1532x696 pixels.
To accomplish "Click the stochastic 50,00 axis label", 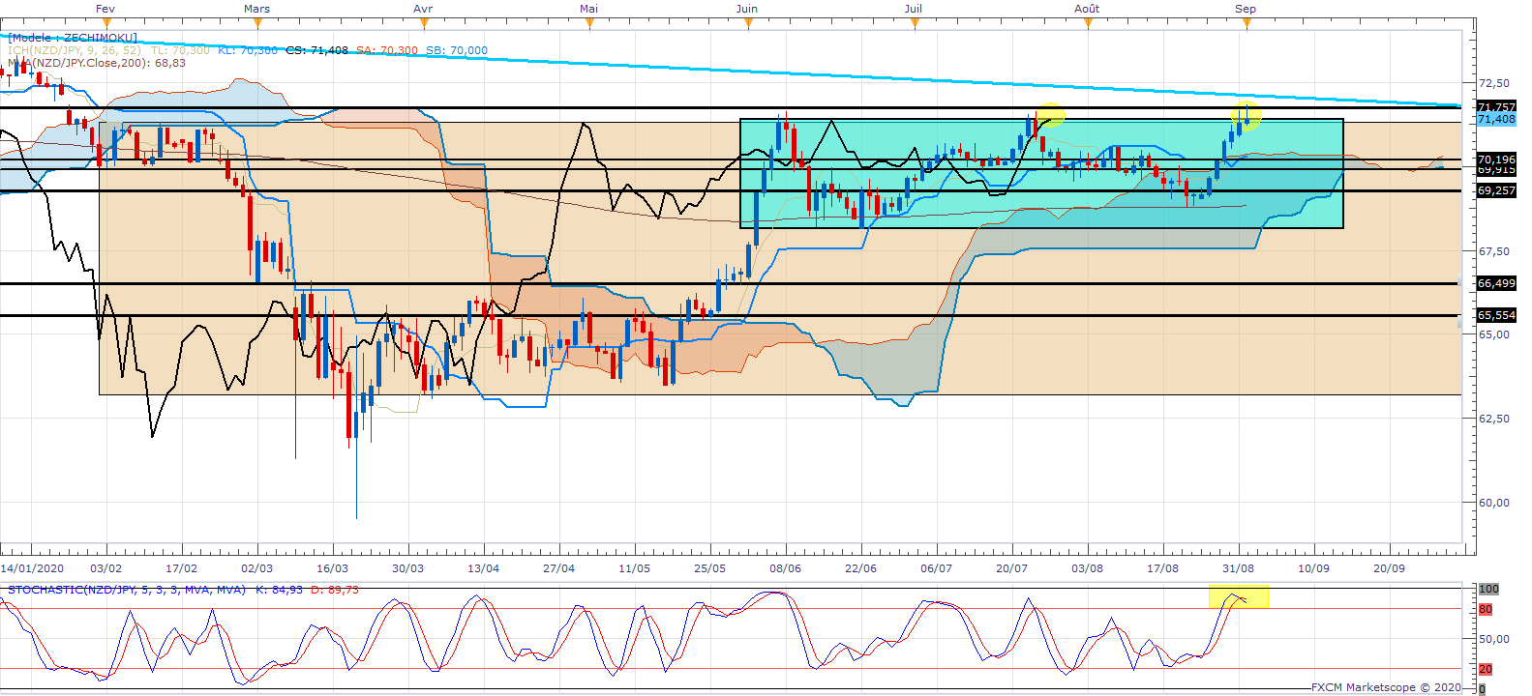I will point(1494,639).
